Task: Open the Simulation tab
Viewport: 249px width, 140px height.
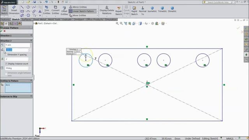Action: click(x=111, y=19)
